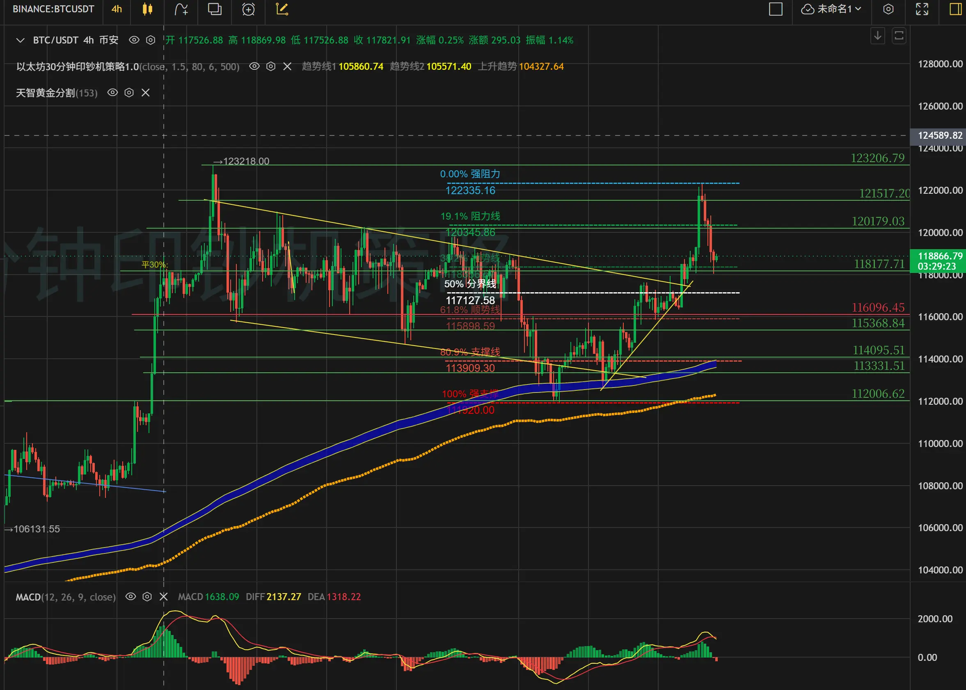Open chart settings hexagon icon in the top bar
The width and height of the screenshot is (966, 690).
click(888, 9)
